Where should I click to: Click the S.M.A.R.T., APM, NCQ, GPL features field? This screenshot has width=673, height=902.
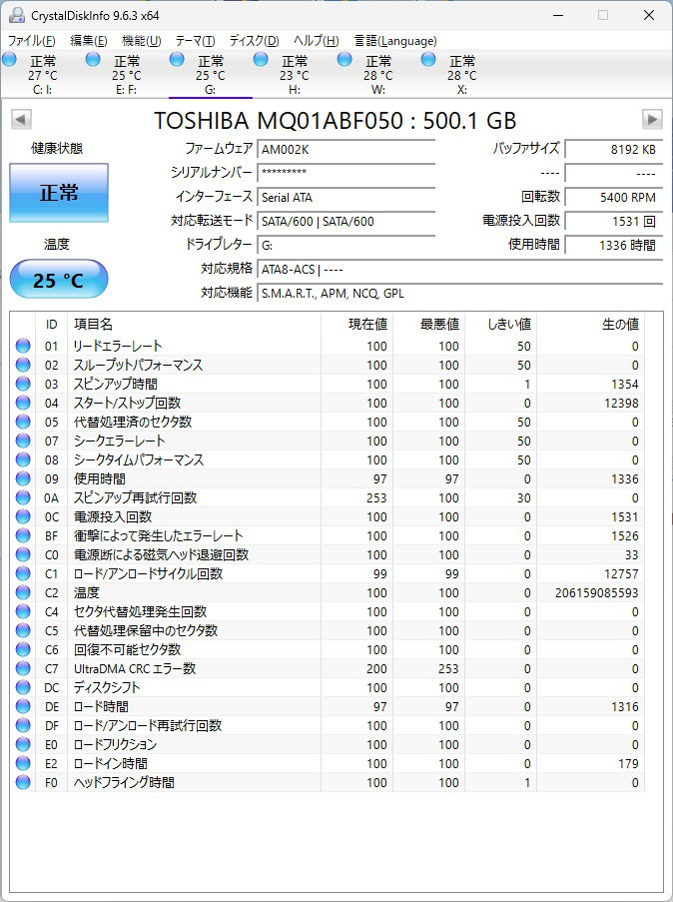tap(459, 294)
